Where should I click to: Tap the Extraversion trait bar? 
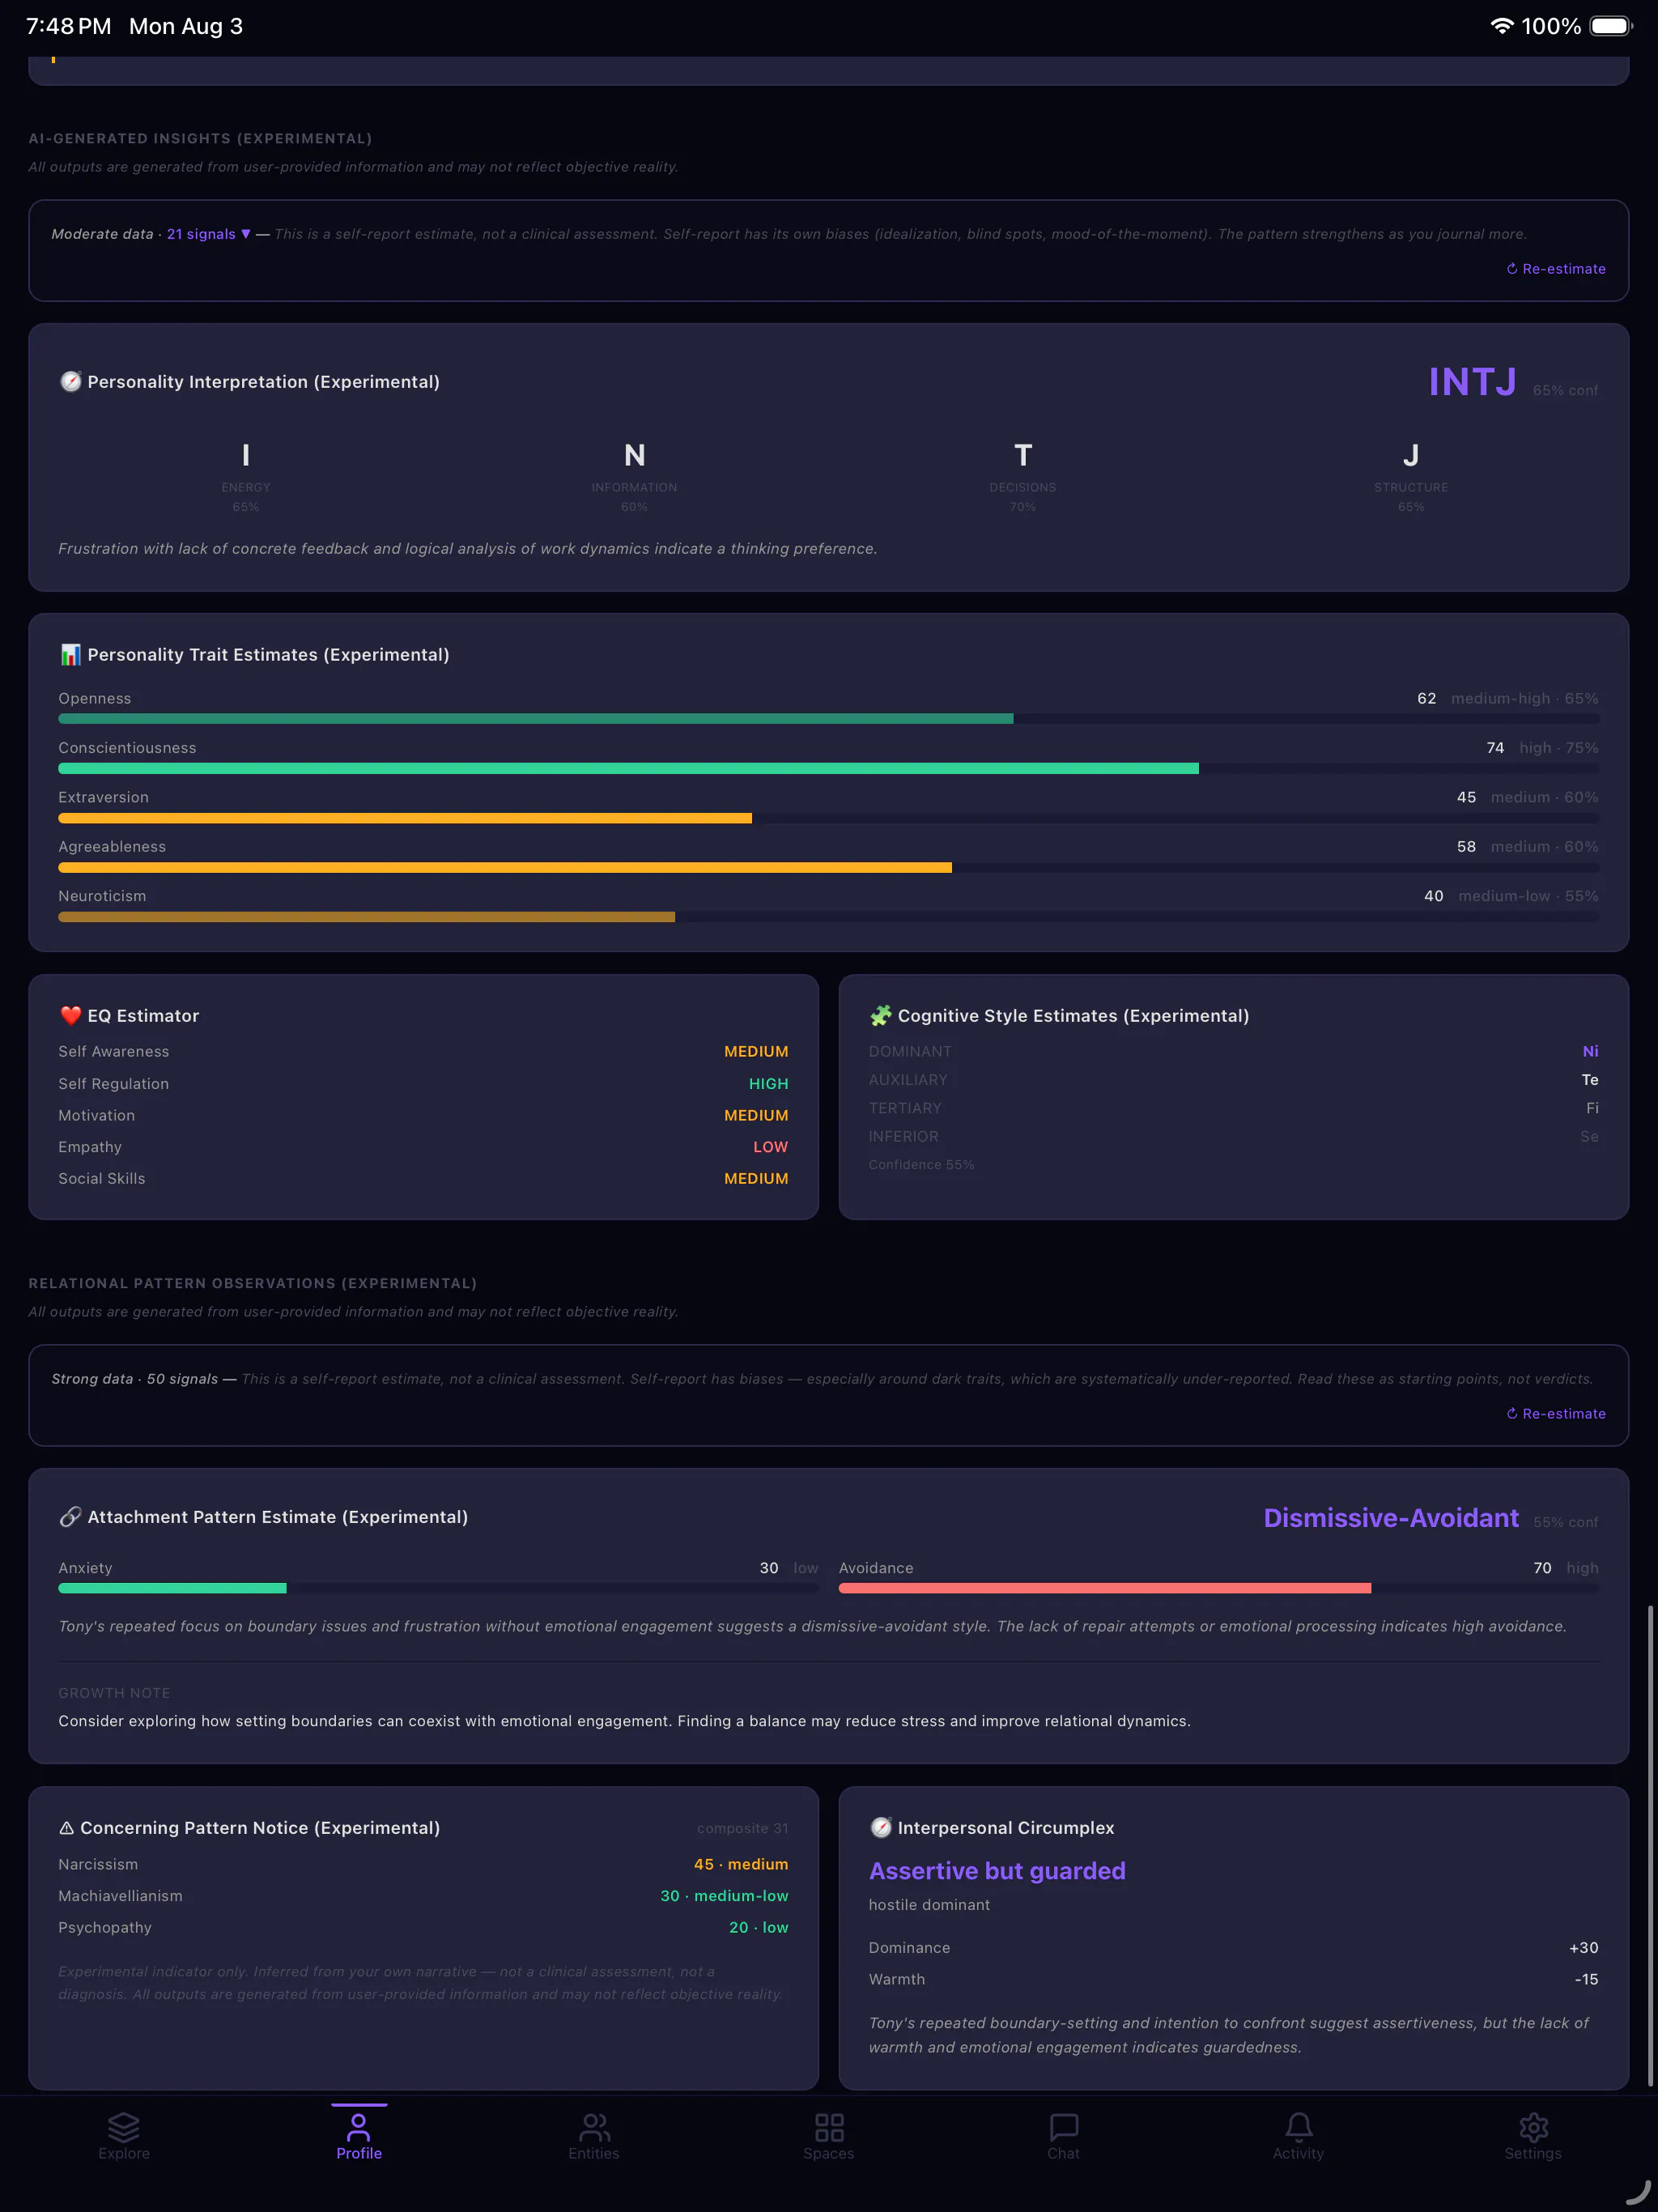828,818
